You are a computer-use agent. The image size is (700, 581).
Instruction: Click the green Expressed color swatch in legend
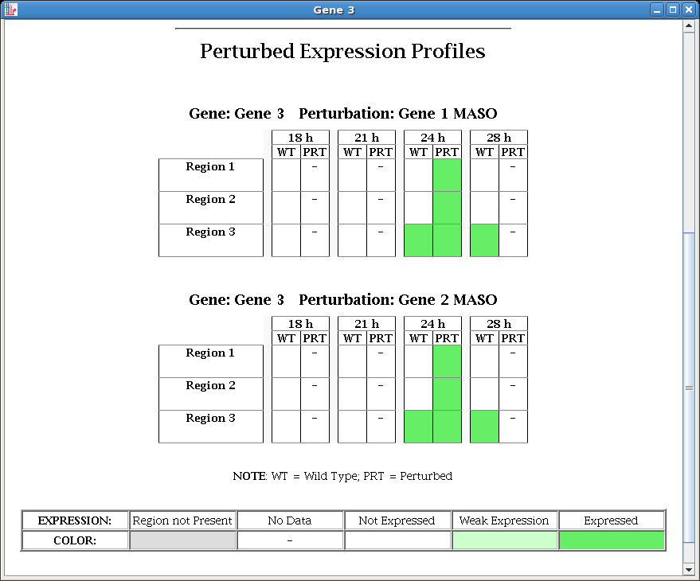tap(612, 540)
